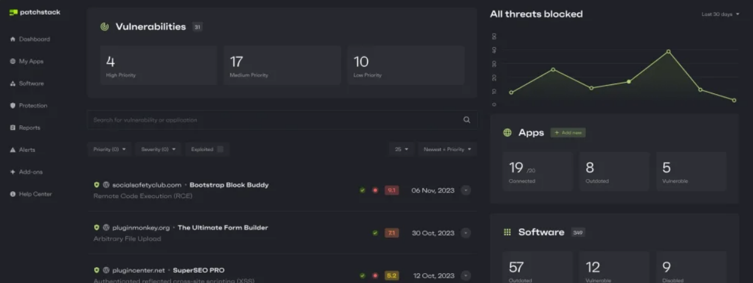Click the 57 Outdated software card
Screen dimensions: 753x283
tap(538, 267)
